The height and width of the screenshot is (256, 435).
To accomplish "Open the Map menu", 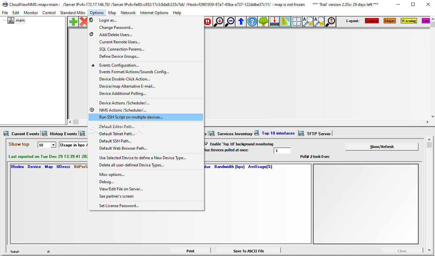I will pyautogui.click(x=112, y=12).
